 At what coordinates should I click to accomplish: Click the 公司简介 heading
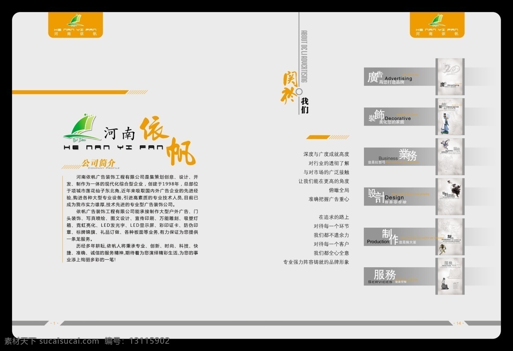[98, 163]
